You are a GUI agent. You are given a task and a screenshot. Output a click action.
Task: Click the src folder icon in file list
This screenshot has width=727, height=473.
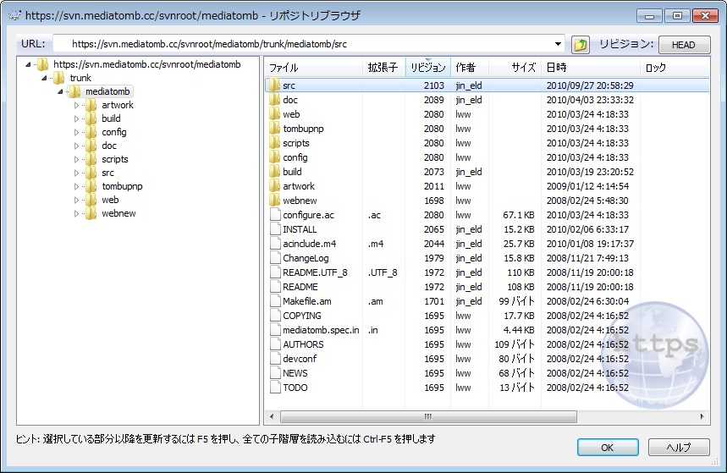coord(274,85)
